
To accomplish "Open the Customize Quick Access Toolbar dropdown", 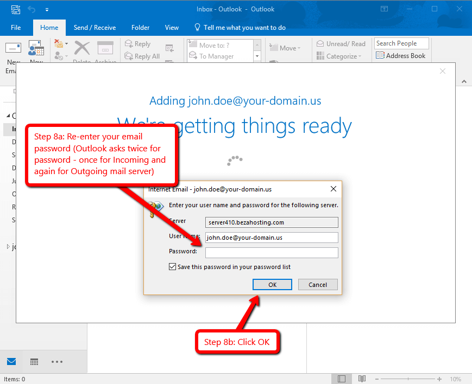I will coord(47,10).
